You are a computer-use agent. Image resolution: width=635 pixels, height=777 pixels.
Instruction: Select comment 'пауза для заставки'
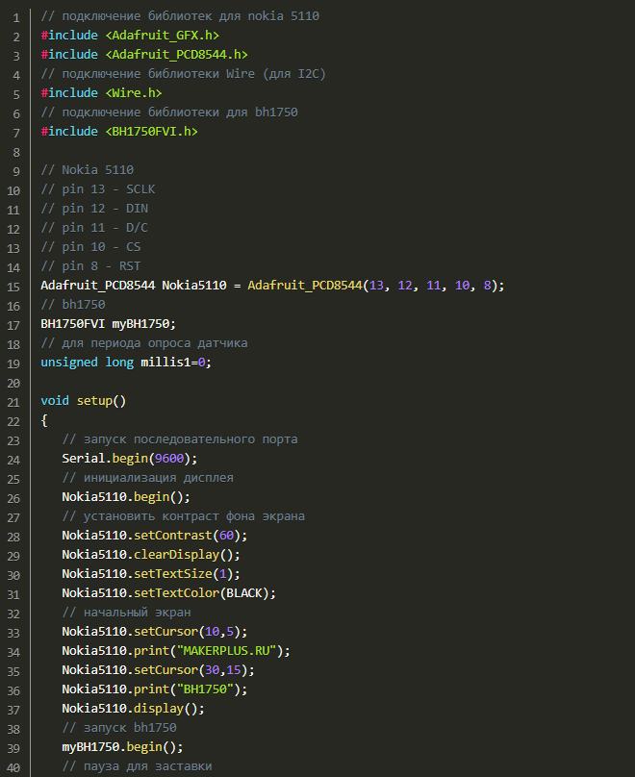point(137,766)
